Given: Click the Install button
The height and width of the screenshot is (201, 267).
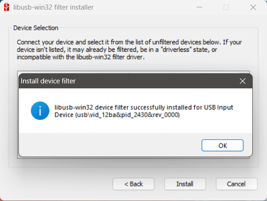Looking at the screenshot, I should point(185,184).
